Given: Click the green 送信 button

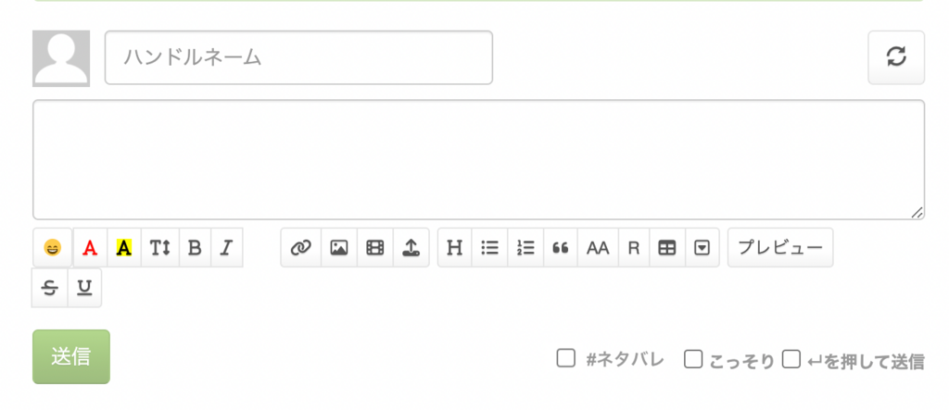Looking at the screenshot, I should 71,357.
